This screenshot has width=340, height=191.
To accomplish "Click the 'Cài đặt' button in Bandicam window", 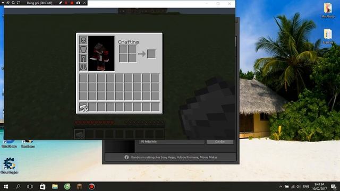I will [x=220, y=142].
